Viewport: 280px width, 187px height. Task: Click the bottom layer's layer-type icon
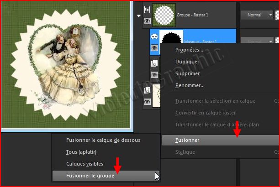coord(147,90)
